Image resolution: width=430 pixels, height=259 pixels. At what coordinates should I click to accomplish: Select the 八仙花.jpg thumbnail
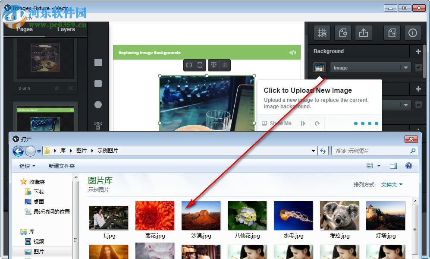click(x=247, y=215)
